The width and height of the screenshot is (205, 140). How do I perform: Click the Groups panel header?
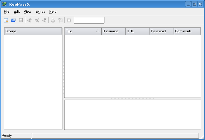pyautogui.click(x=33, y=31)
